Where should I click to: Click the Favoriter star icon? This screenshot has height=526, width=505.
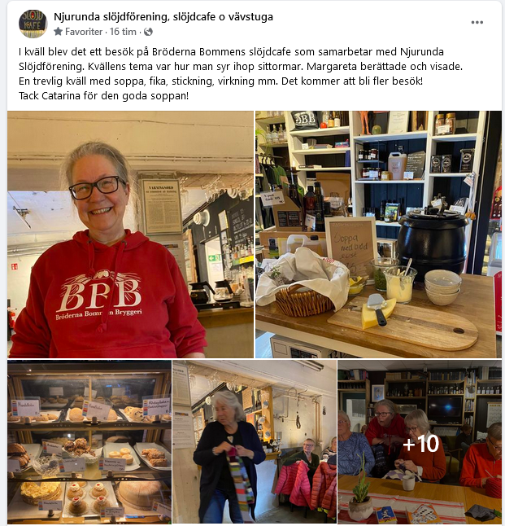[58, 32]
